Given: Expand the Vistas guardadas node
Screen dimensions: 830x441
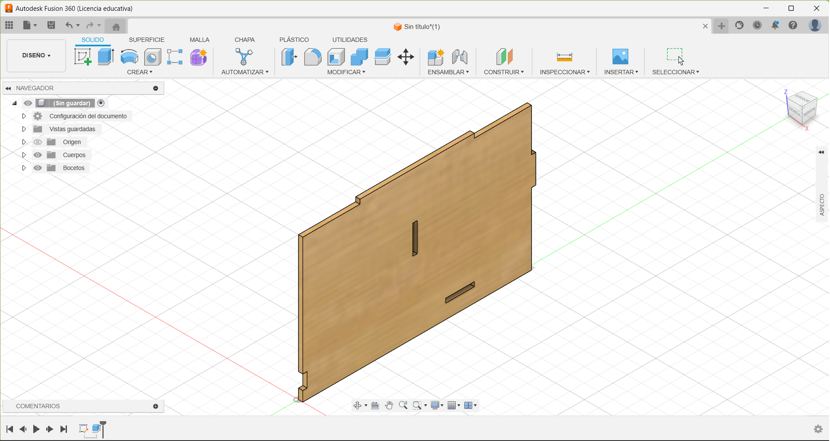Looking at the screenshot, I should (24, 129).
